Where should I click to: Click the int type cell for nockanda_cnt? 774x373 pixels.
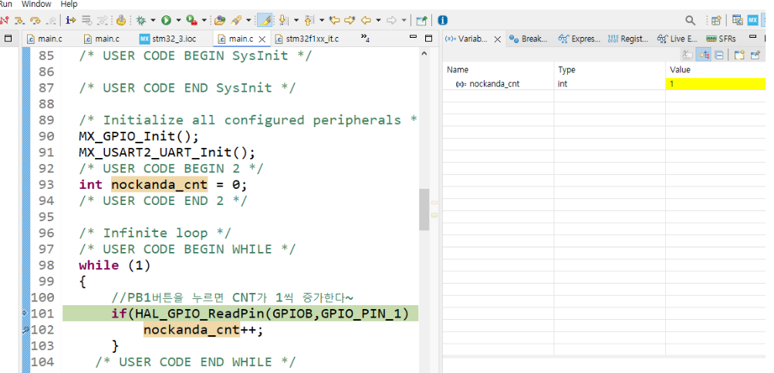click(610, 84)
